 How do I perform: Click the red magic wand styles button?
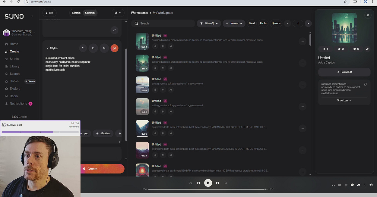pos(114,48)
